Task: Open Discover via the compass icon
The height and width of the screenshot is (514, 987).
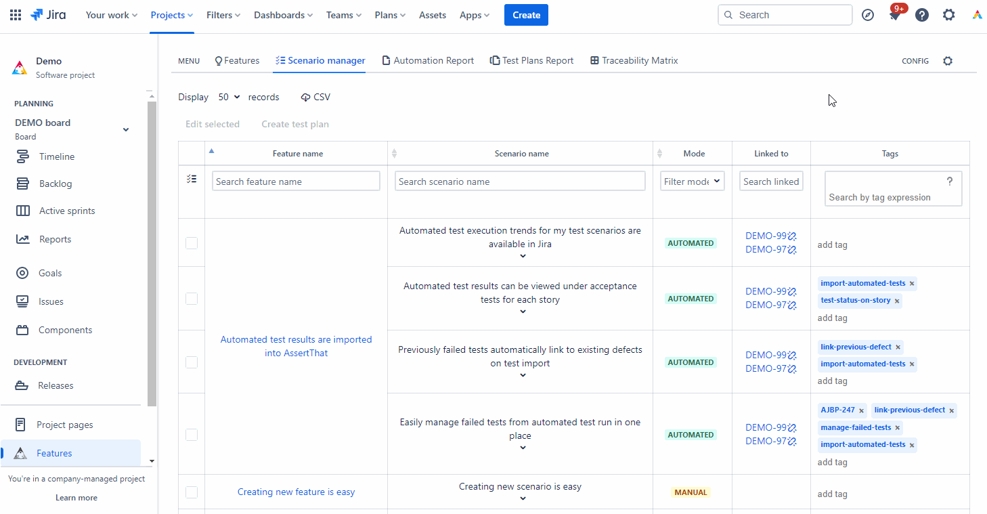Action: click(x=868, y=14)
